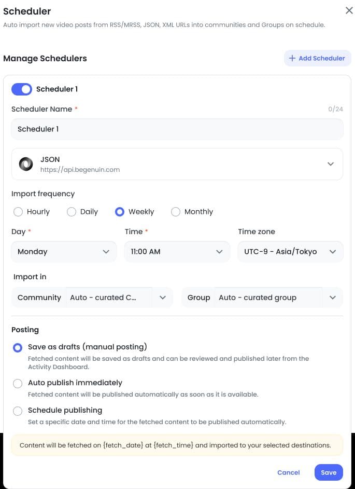
Task: Click the Posting section heading
Action: point(25,330)
